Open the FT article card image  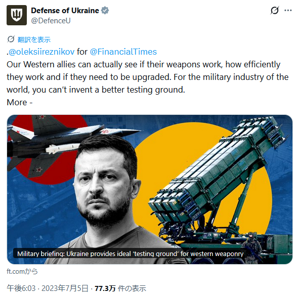click(150, 189)
